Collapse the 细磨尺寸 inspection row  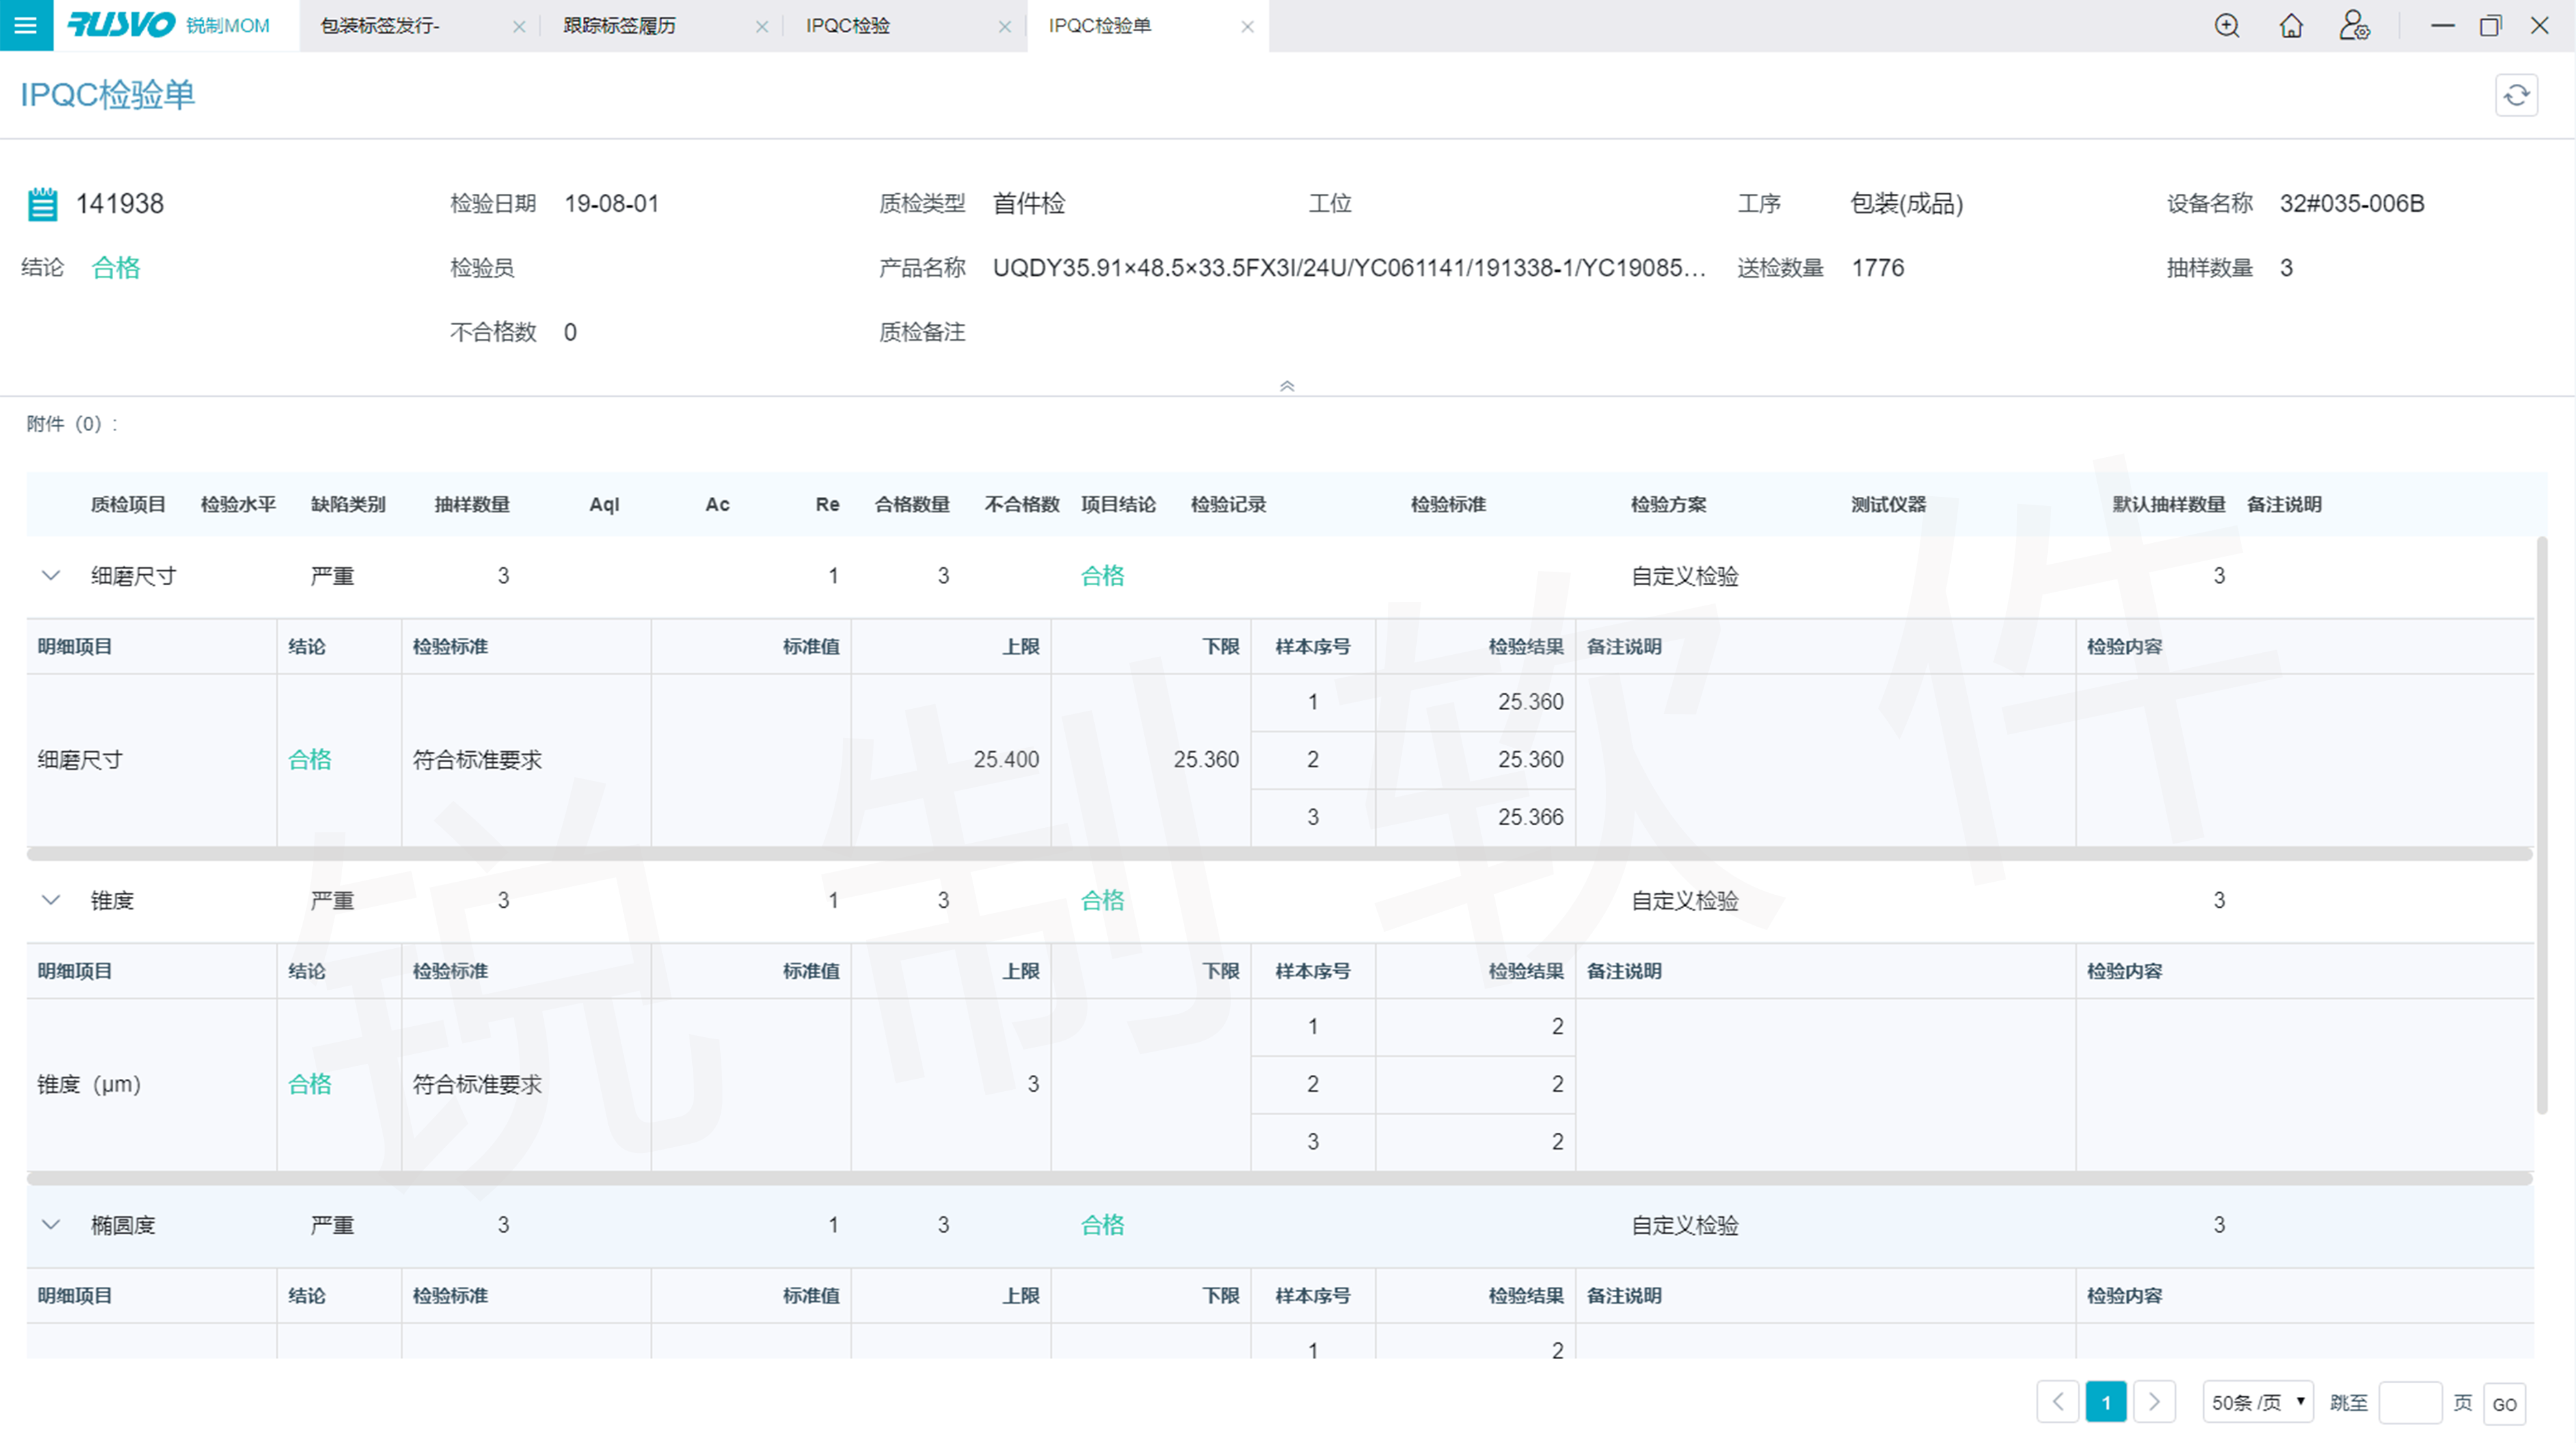(51, 576)
